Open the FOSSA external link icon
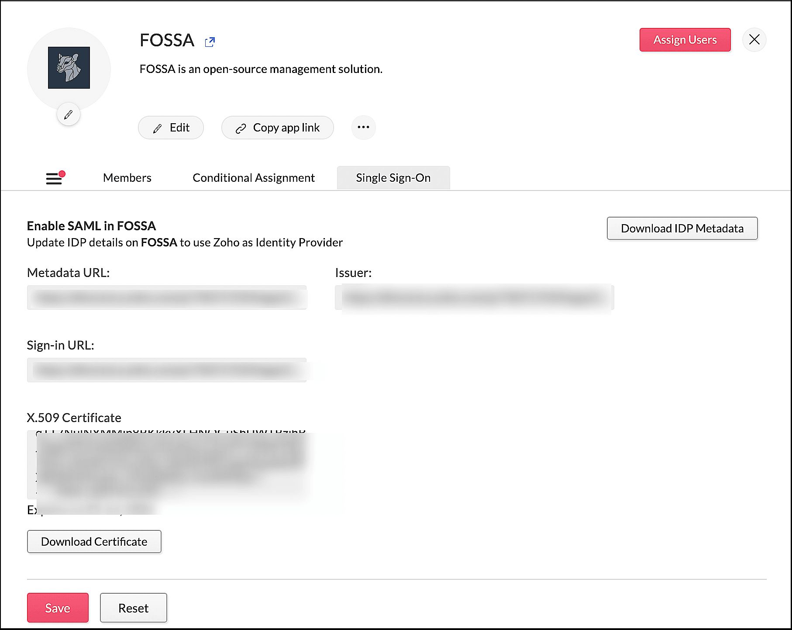 [x=210, y=42]
